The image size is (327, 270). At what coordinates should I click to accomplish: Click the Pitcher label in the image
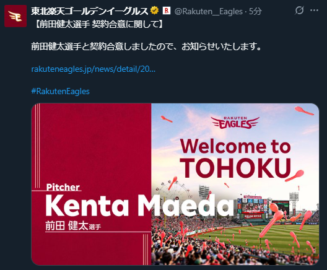tap(63, 187)
